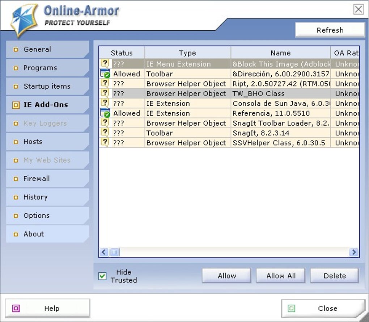Close the Online-Armor window with the X

(x=359, y=9)
